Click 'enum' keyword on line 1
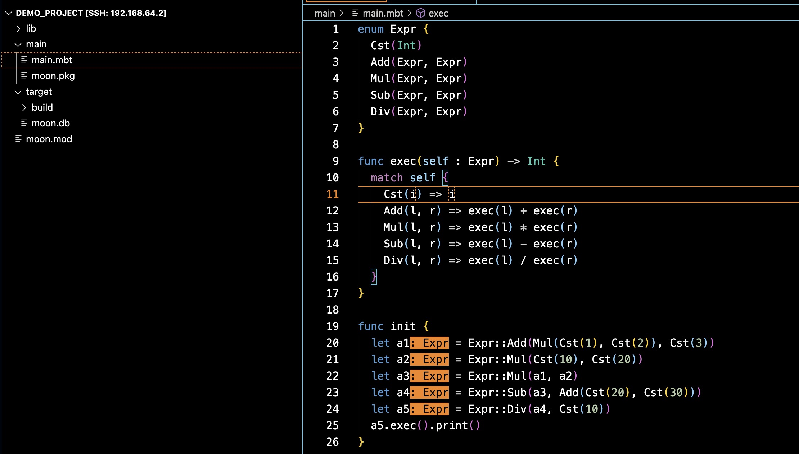The image size is (799, 454). [x=371, y=29]
